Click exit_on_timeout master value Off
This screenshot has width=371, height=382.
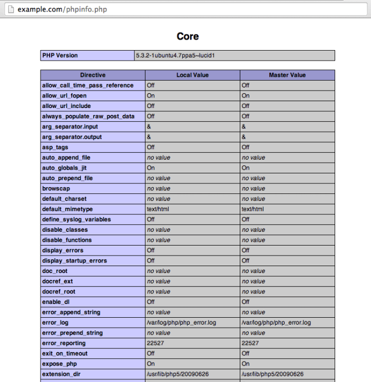[x=245, y=354]
